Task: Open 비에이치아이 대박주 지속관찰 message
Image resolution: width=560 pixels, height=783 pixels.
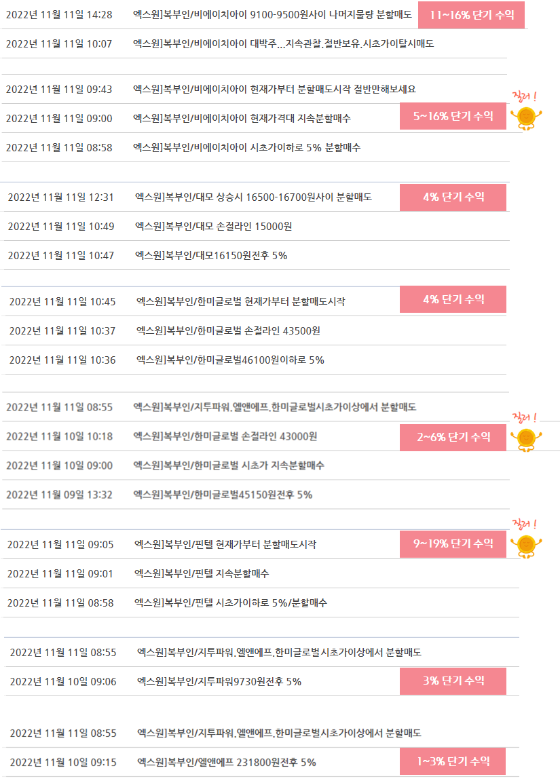Action: click(x=283, y=44)
